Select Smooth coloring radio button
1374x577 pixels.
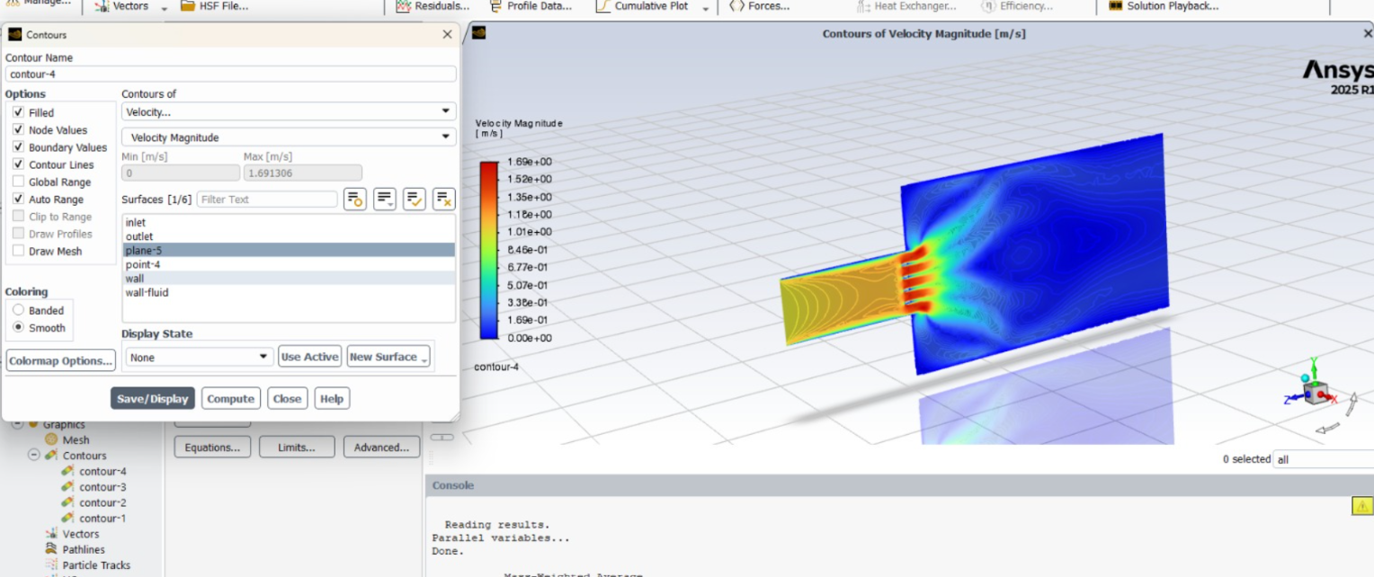[18, 327]
